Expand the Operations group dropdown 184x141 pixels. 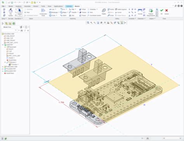19,19
